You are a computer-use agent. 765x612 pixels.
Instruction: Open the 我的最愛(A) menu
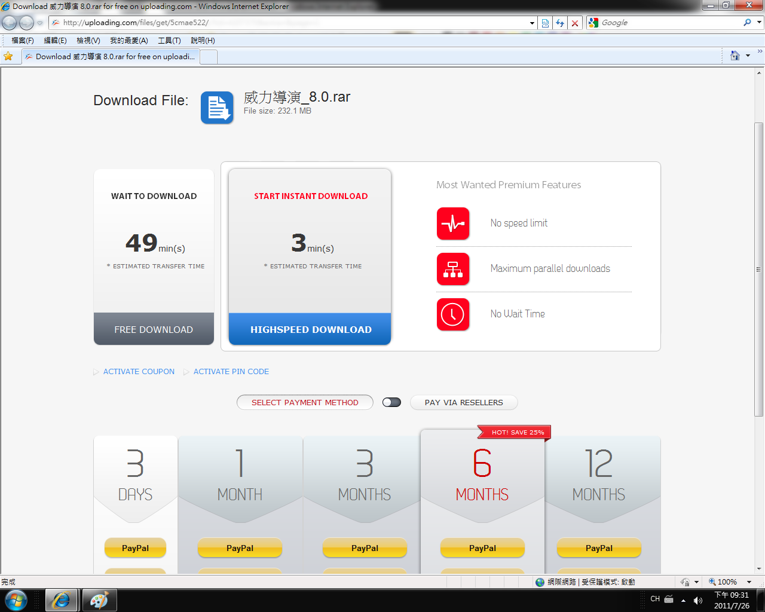pyautogui.click(x=129, y=41)
